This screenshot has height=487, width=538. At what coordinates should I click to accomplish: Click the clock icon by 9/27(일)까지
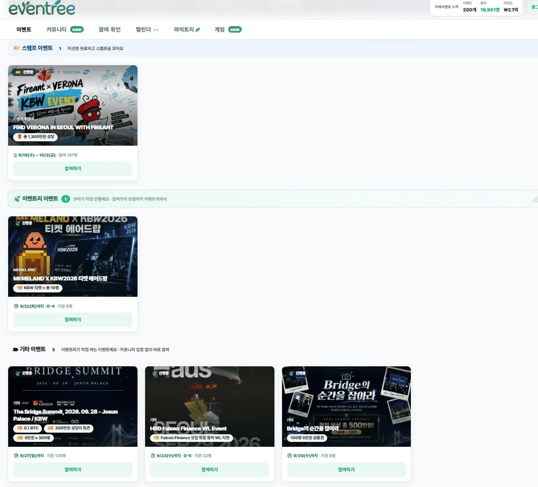[x=16, y=456]
